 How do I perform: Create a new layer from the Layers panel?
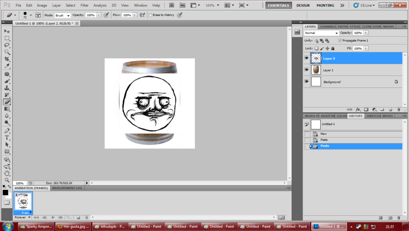390,110
